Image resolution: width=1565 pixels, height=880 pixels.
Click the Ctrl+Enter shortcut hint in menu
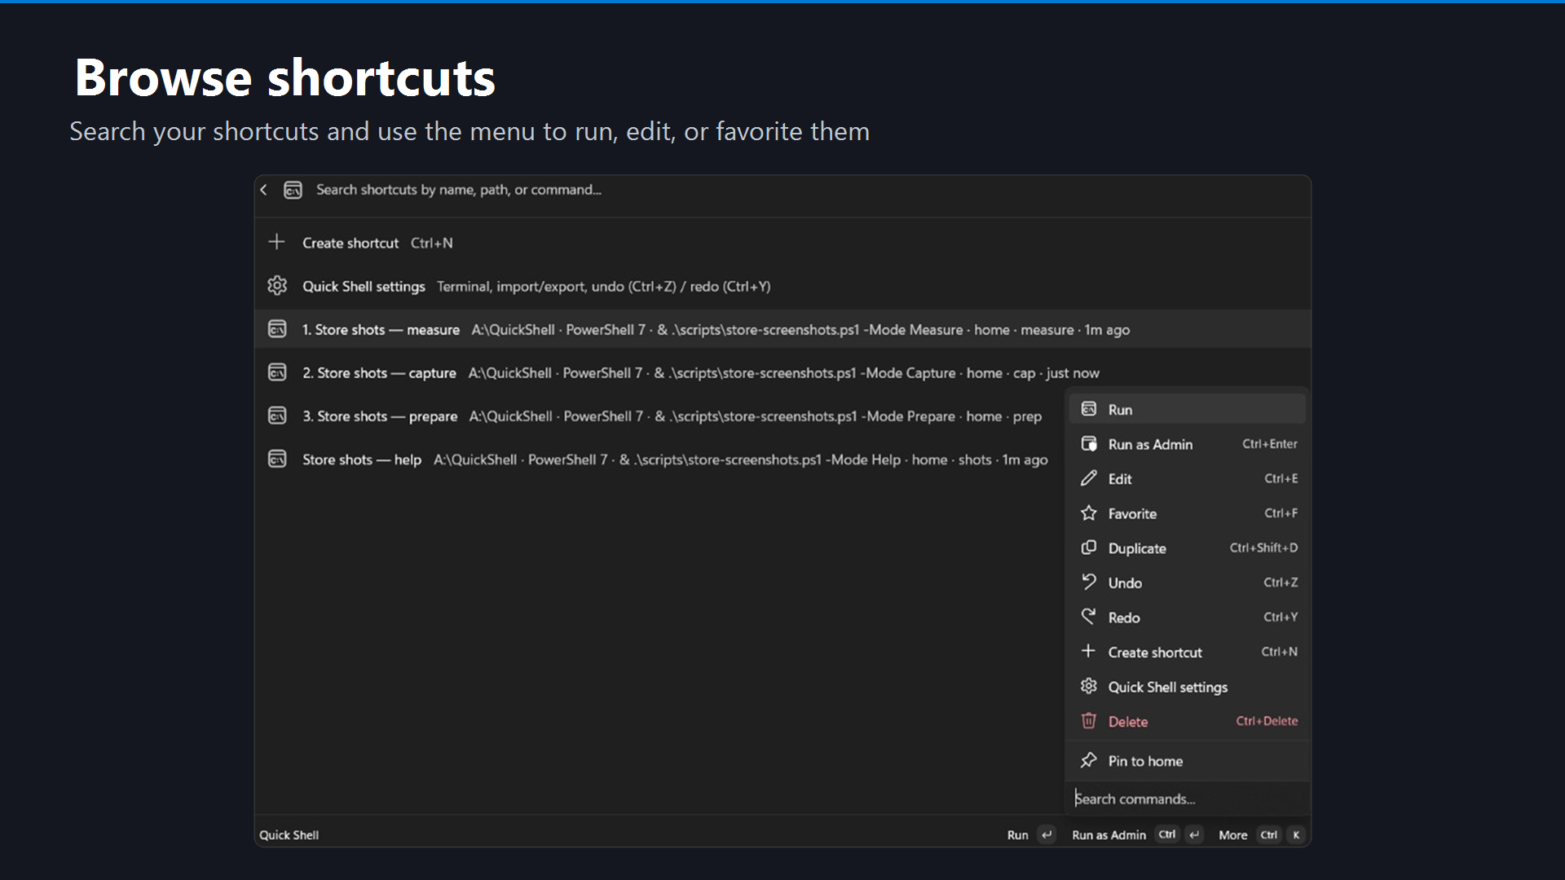1270,444
